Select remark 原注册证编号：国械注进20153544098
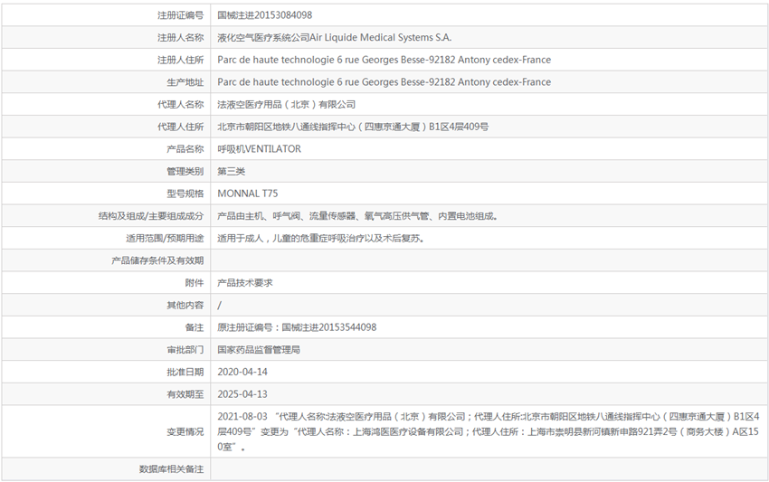The height and width of the screenshot is (482, 769). coord(297,327)
